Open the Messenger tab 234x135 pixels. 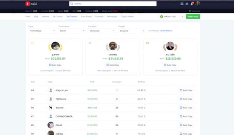pos(112,16)
